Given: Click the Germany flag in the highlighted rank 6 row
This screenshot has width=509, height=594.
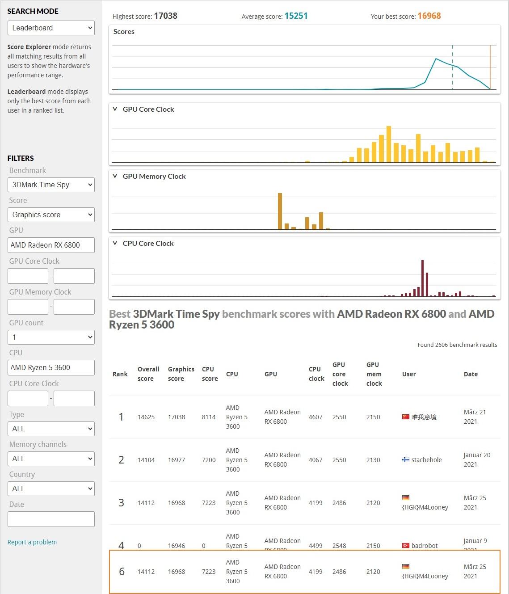Looking at the screenshot, I should point(406,566).
